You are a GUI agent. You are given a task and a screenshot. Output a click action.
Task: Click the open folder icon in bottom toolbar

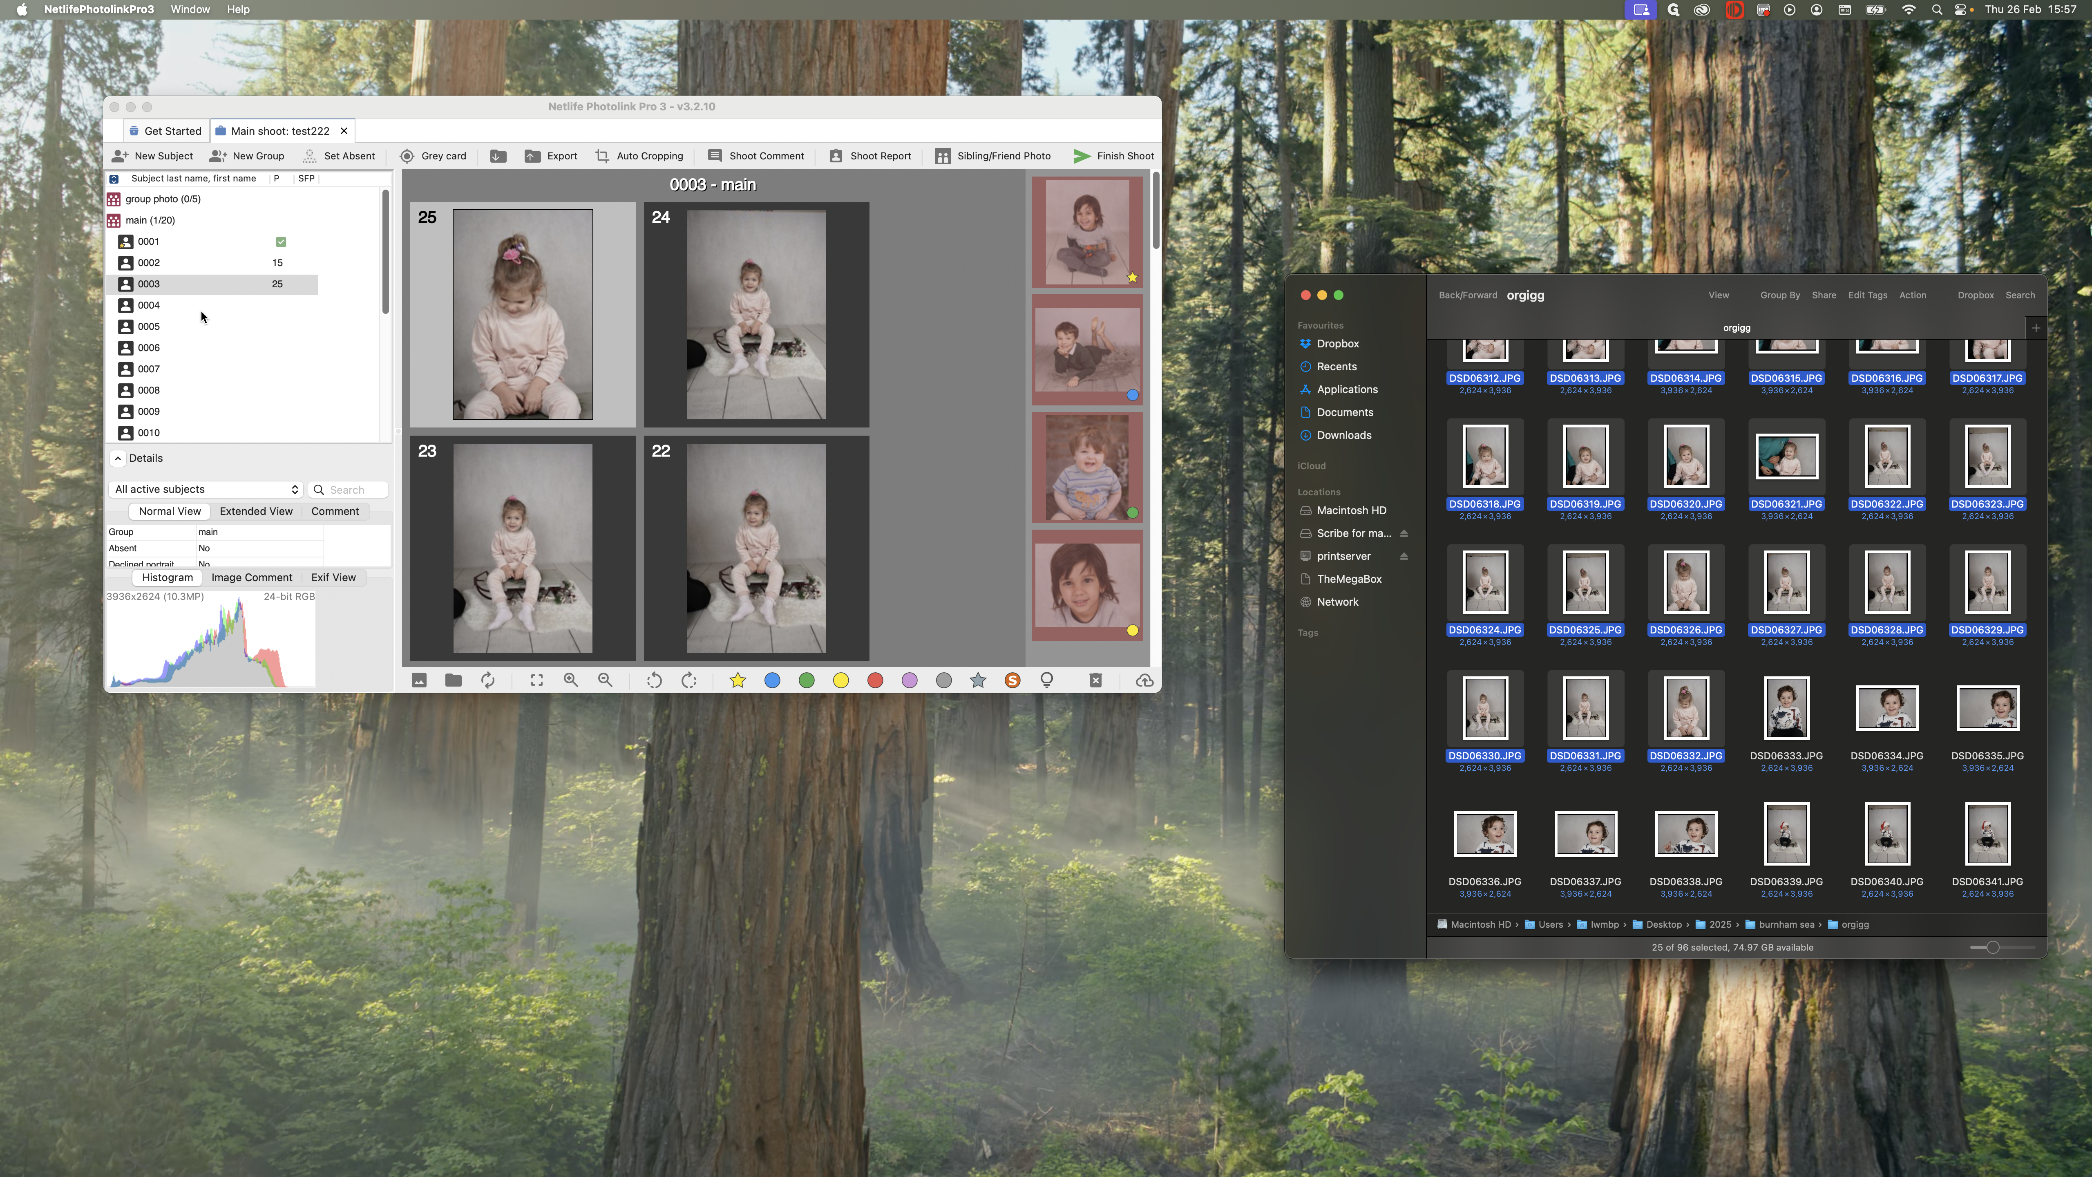click(x=453, y=680)
